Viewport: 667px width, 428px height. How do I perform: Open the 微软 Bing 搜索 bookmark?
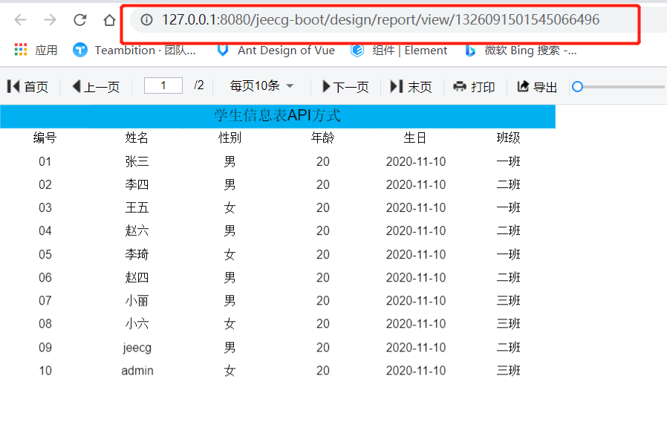point(521,51)
